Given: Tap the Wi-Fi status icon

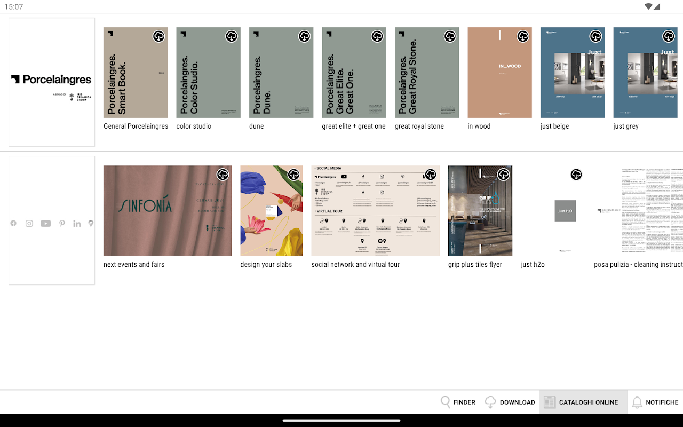Looking at the screenshot, I should tap(648, 6).
